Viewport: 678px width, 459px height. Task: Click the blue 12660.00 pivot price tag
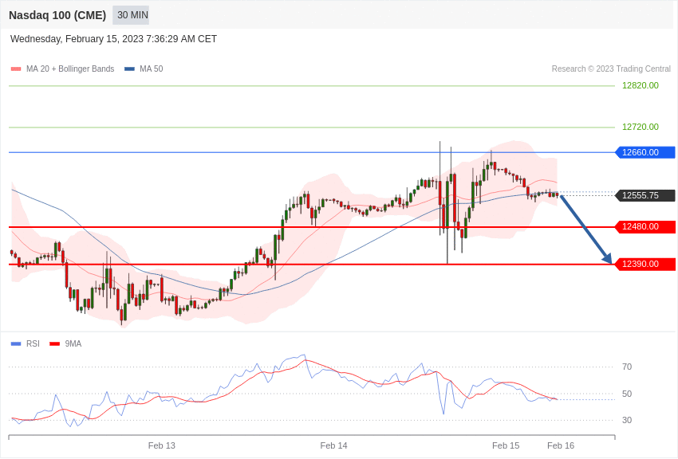click(x=645, y=152)
